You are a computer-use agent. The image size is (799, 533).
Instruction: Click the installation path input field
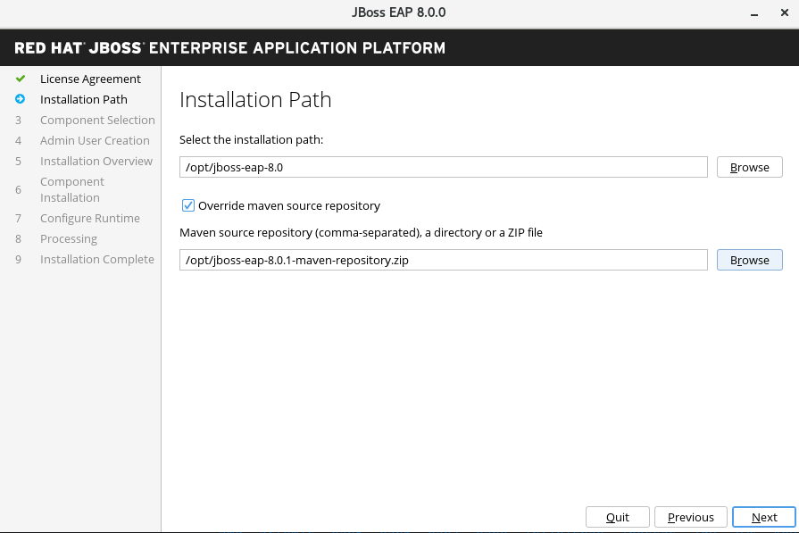pyautogui.click(x=443, y=167)
